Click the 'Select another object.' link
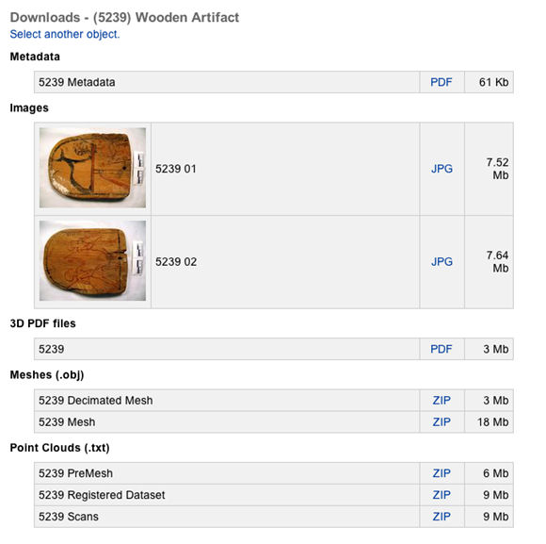Image resolution: width=546 pixels, height=544 pixels. pyautogui.click(x=65, y=34)
